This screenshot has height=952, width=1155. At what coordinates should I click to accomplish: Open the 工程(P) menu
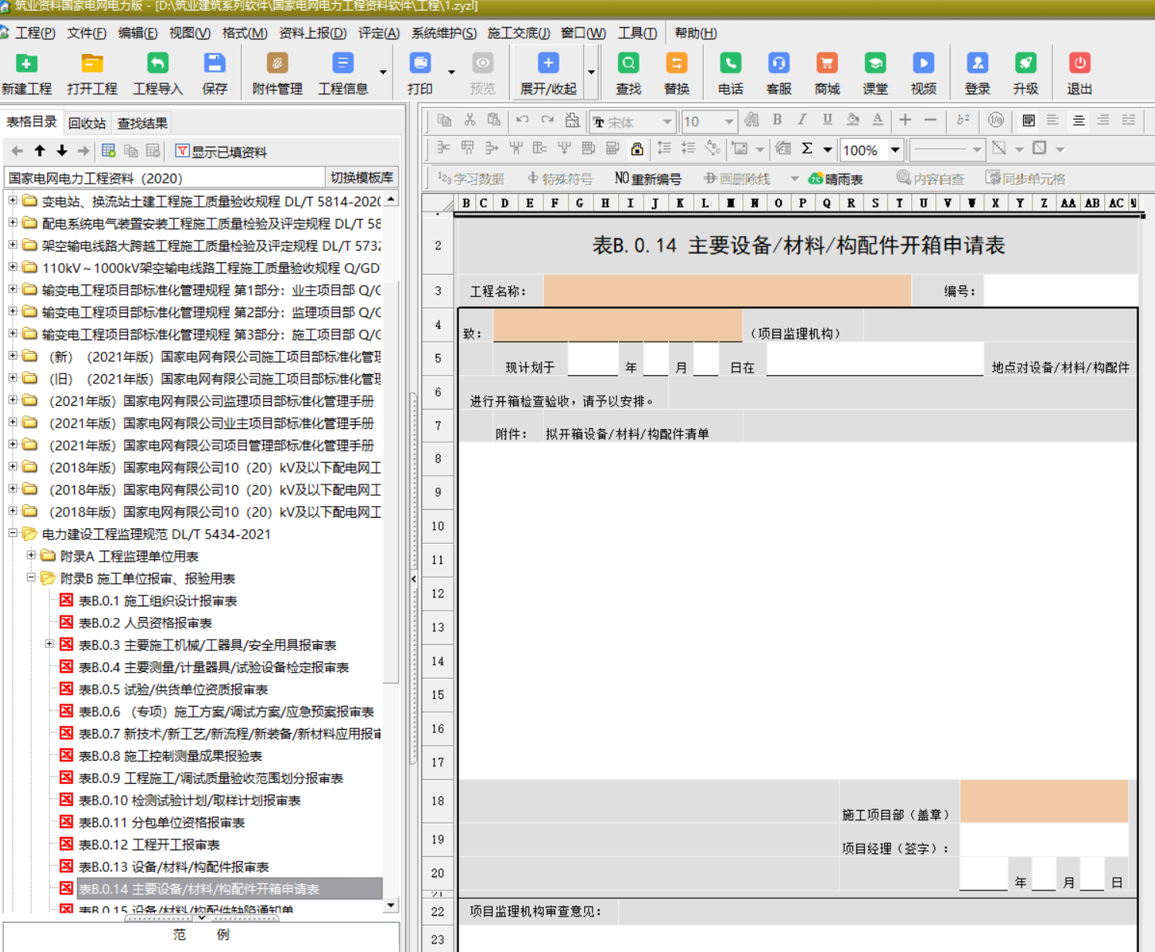click(35, 33)
